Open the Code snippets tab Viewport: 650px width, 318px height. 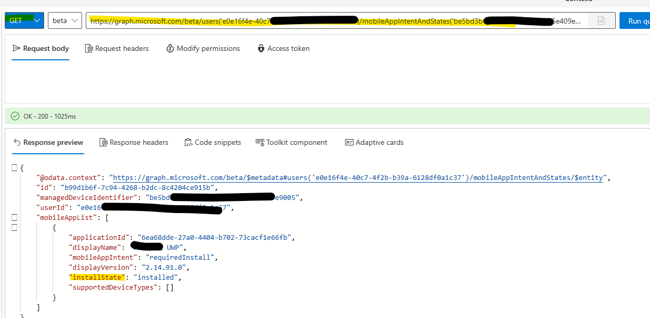[x=212, y=142]
